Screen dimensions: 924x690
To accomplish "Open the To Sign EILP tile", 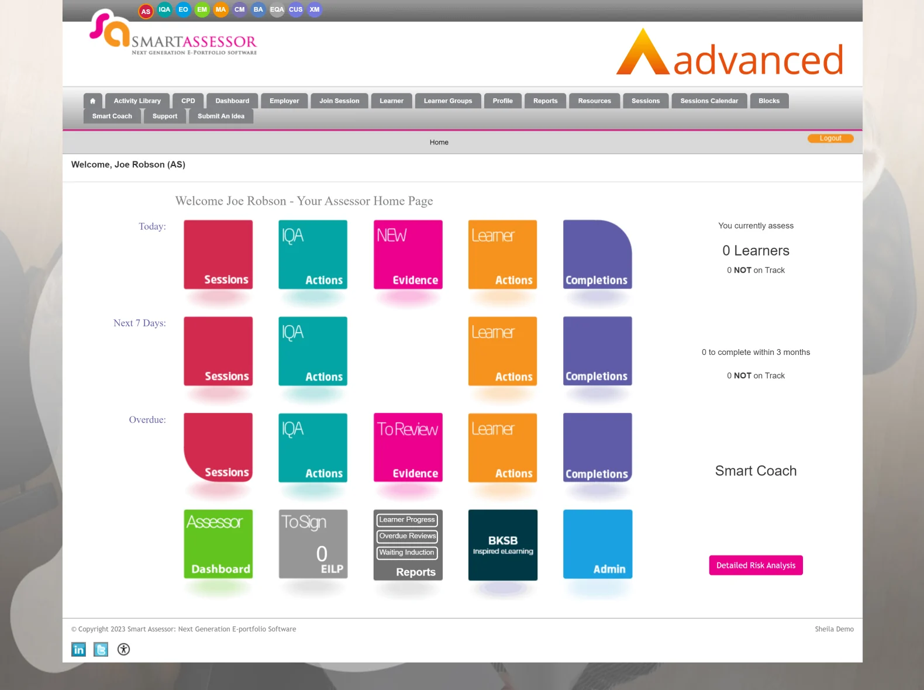I will [313, 544].
